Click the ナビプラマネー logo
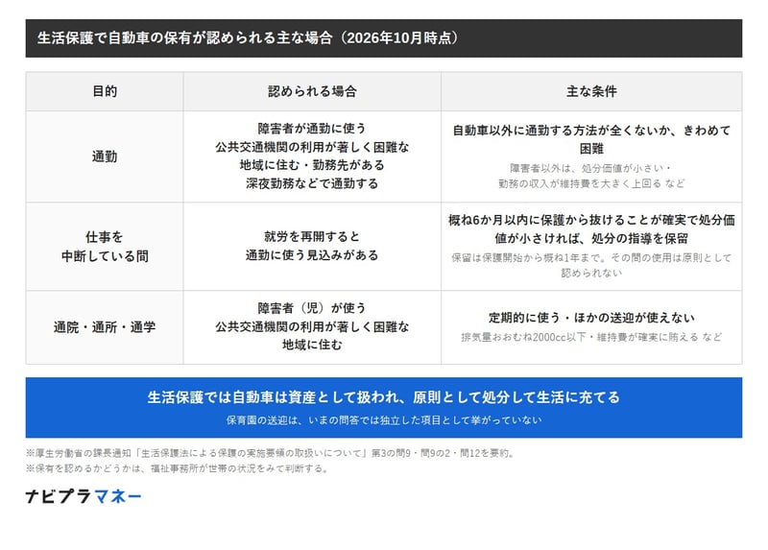 tap(84, 496)
